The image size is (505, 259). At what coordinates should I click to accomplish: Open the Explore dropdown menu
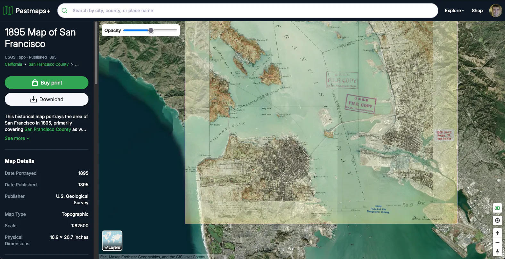tap(454, 11)
